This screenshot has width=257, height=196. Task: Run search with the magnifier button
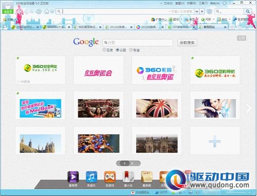tap(248, 11)
